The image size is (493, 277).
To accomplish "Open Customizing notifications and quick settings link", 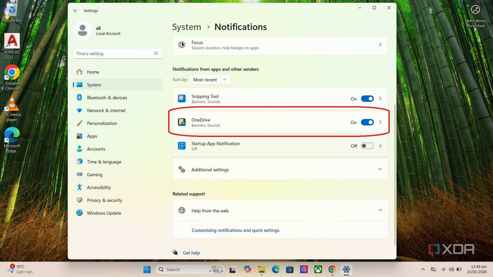I will tap(235, 230).
